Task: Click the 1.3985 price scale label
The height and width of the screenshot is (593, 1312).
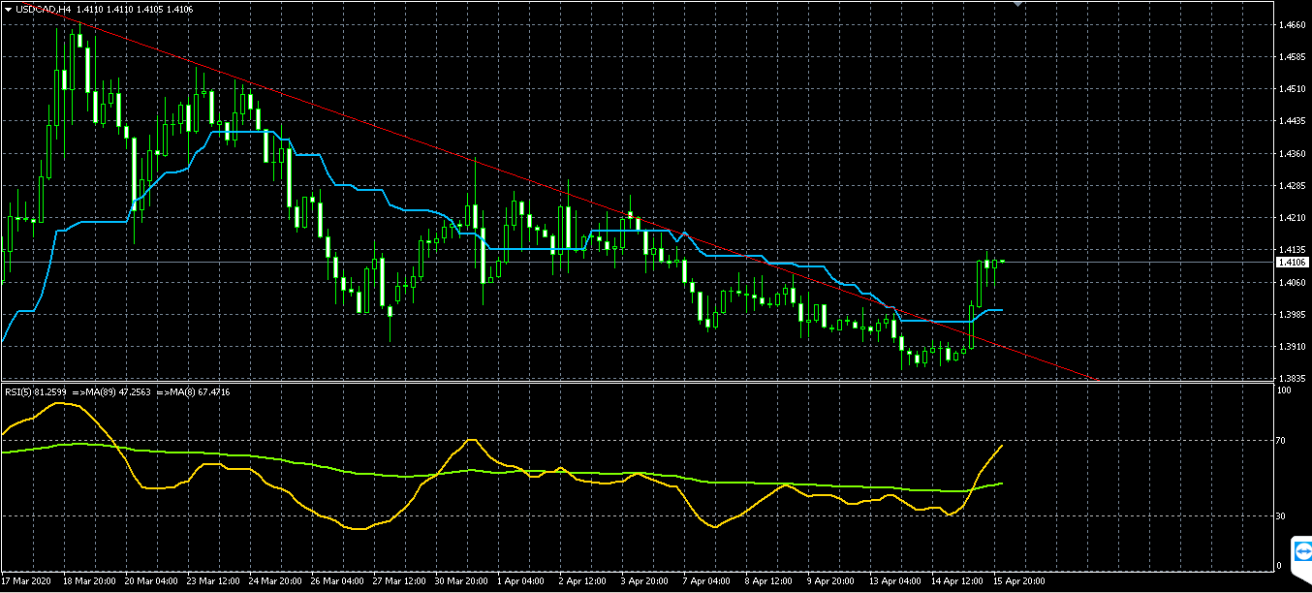Action: [1292, 314]
